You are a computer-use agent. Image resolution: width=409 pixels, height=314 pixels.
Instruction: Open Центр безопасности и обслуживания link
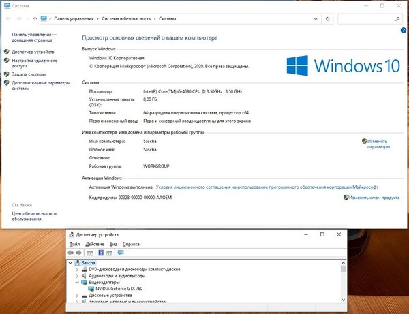pyautogui.click(x=34, y=216)
